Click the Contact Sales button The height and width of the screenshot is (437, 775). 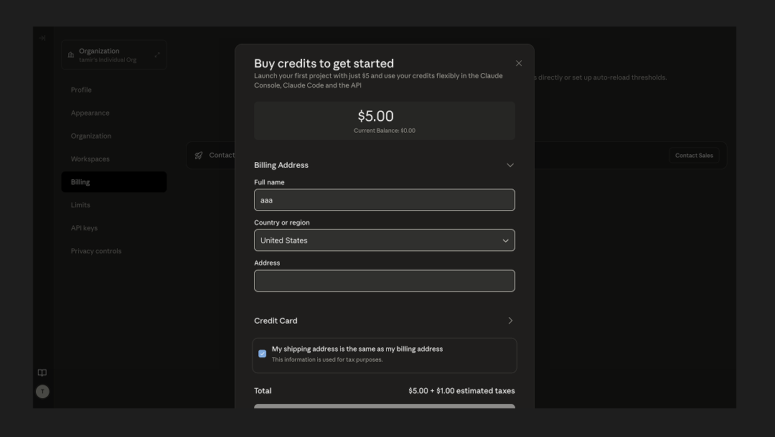[x=694, y=155]
